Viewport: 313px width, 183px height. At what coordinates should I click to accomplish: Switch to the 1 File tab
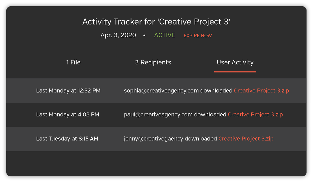tap(73, 62)
